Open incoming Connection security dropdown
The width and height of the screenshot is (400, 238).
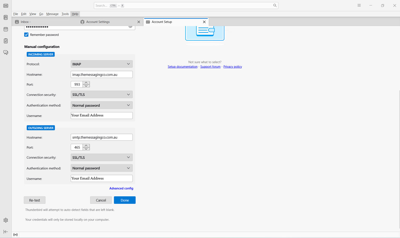[102, 95]
